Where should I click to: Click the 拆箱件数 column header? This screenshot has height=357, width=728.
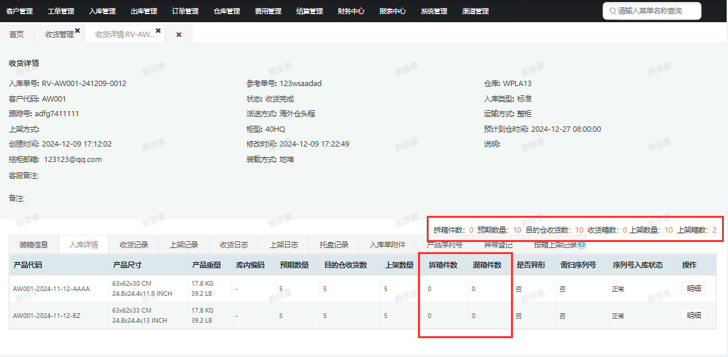tap(443, 266)
